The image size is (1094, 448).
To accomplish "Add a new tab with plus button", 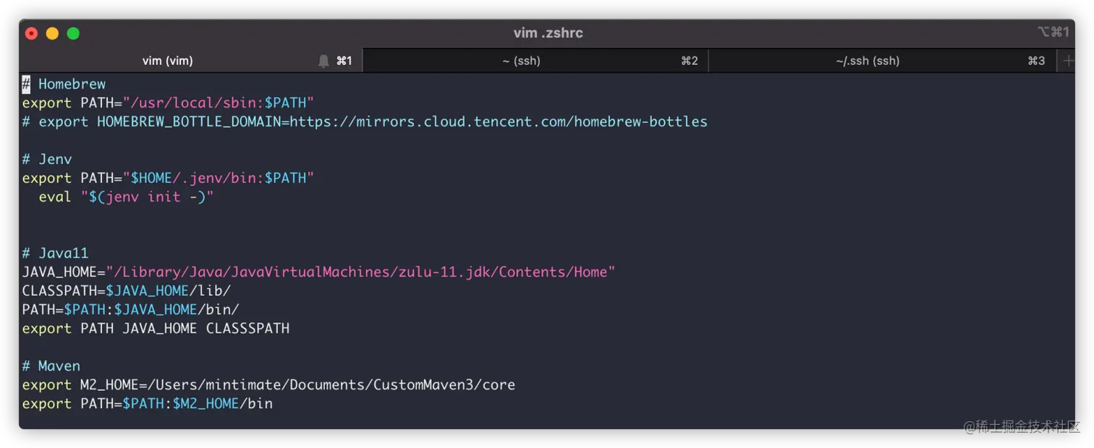I will [1068, 61].
